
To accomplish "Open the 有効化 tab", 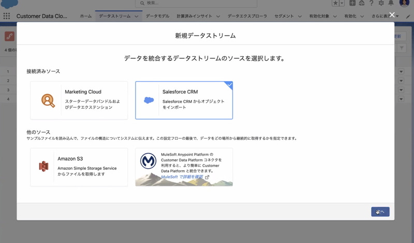I will tap(350, 16).
